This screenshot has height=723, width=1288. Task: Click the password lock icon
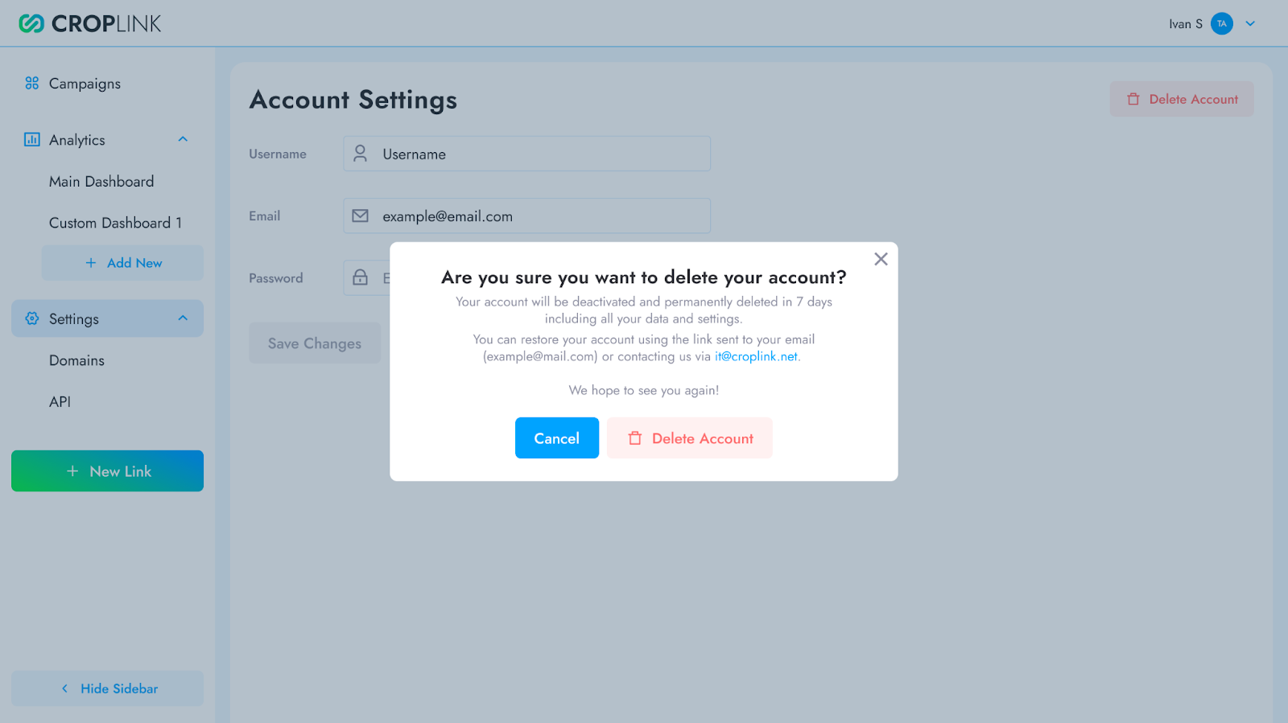coord(361,277)
